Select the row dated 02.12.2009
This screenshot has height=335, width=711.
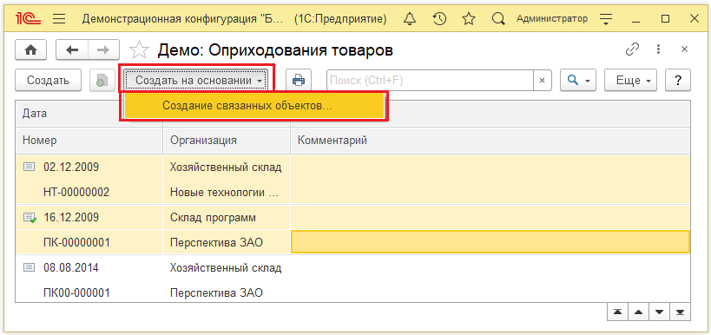(71, 167)
